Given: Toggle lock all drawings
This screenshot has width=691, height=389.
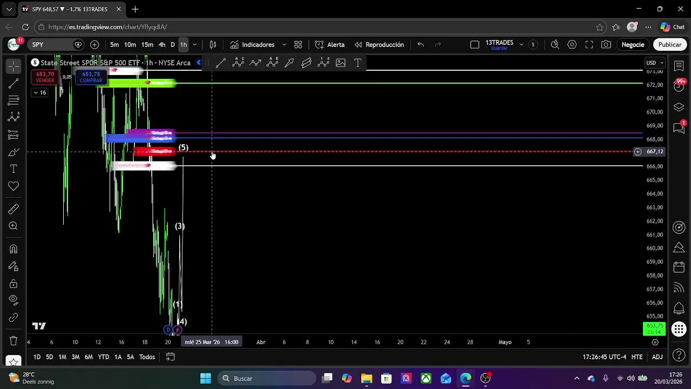Looking at the screenshot, I should click(x=13, y=284).
